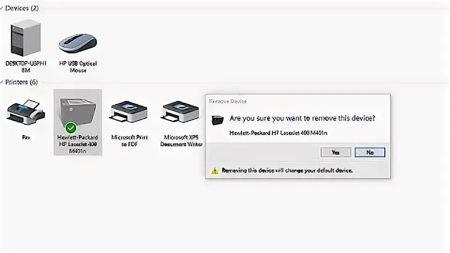450x253 pixels.
Task: Select the Microsoft Print to PDF icon
Action: (129, 112)
